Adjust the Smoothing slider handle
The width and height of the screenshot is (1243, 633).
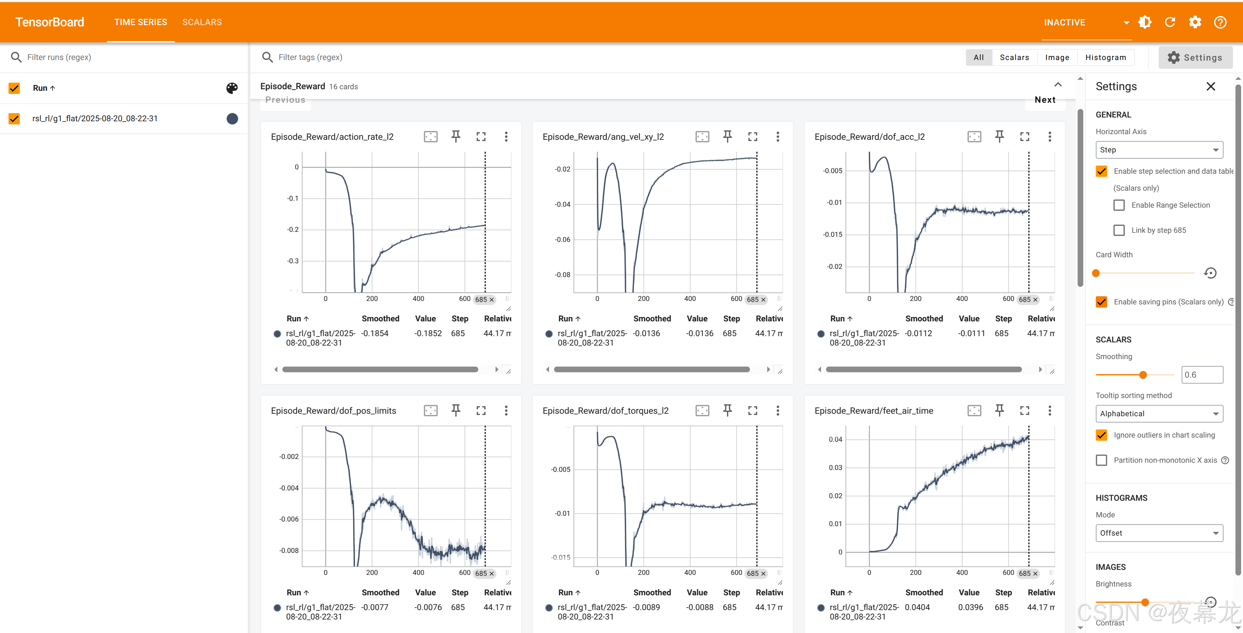tap(1143, 374)
